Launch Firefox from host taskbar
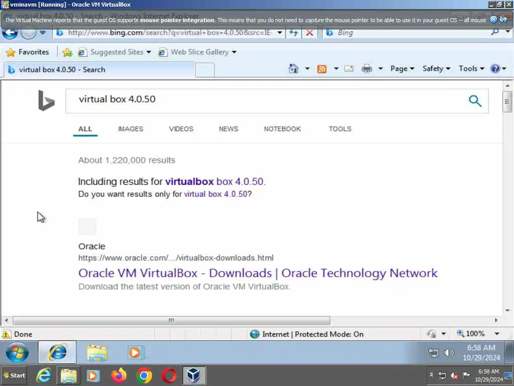 pyautogui.click(x=119, y=375)
